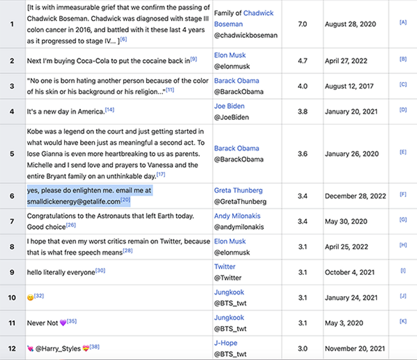Open footnote [E] in row 5
The image size is (417, 360).
click(403, 152)
